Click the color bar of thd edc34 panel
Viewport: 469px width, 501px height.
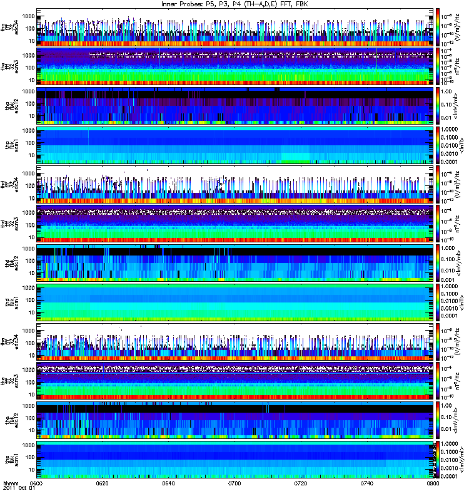point(438,185)
